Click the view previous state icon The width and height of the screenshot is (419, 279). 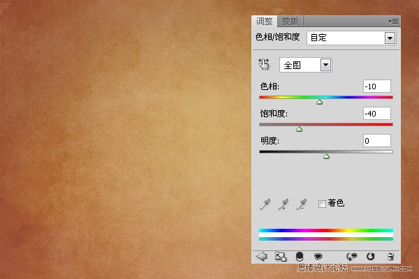353,257
